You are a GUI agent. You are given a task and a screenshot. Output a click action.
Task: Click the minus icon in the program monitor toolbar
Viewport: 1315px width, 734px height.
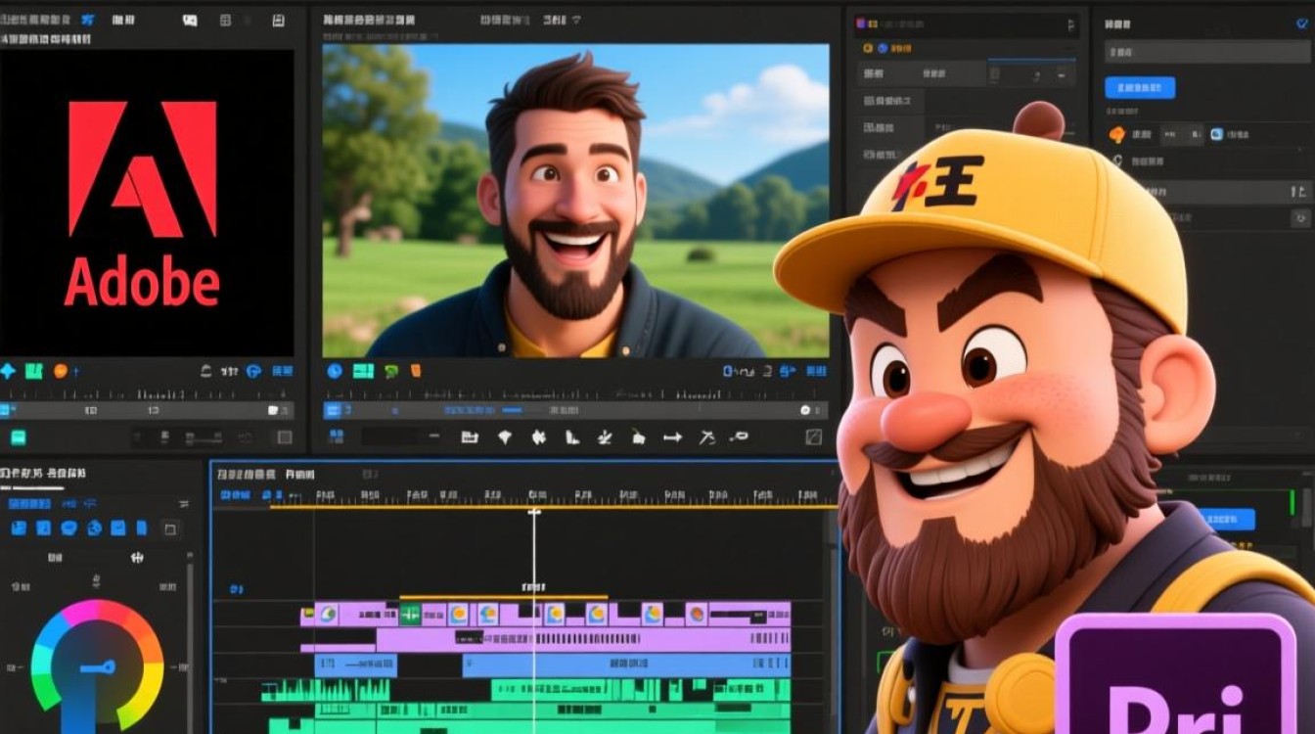(435, 437)
